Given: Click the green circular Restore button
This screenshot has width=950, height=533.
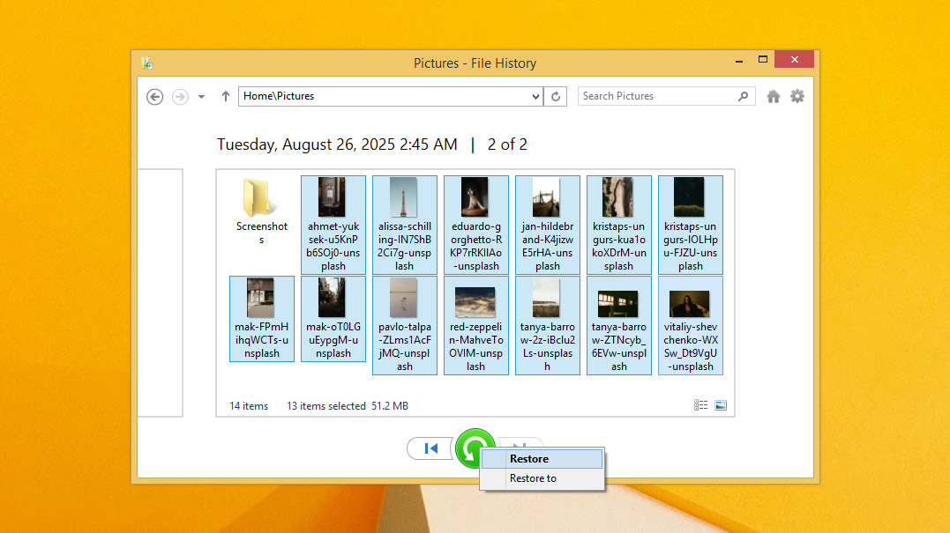Looking at the screenshot, I should click(475, 448).
